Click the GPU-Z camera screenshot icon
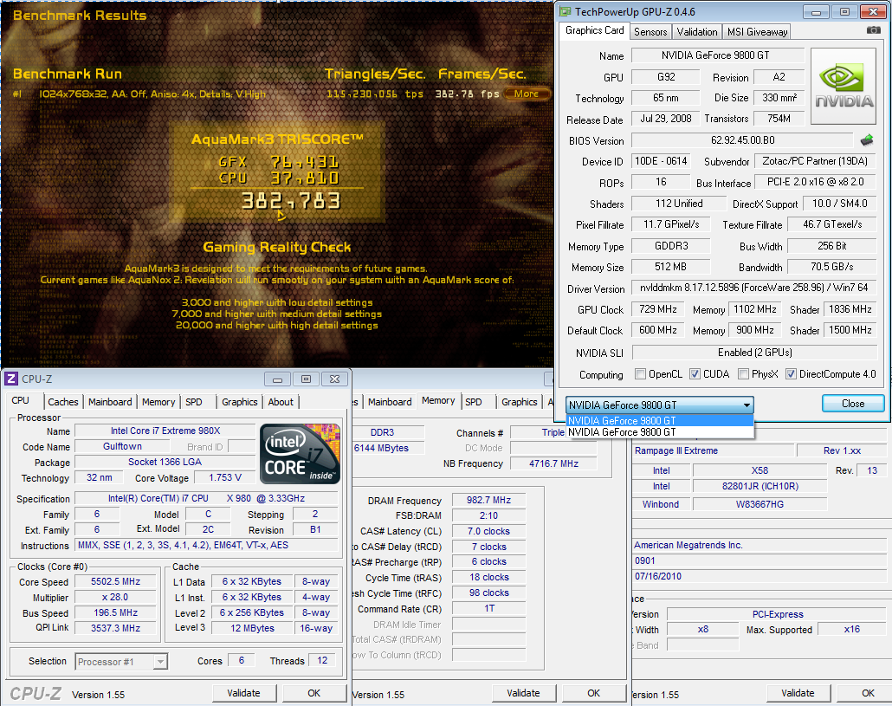 pos(873,30)
